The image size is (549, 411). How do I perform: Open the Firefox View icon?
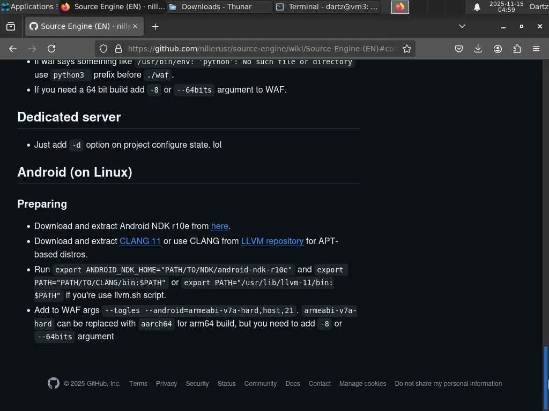11,27
